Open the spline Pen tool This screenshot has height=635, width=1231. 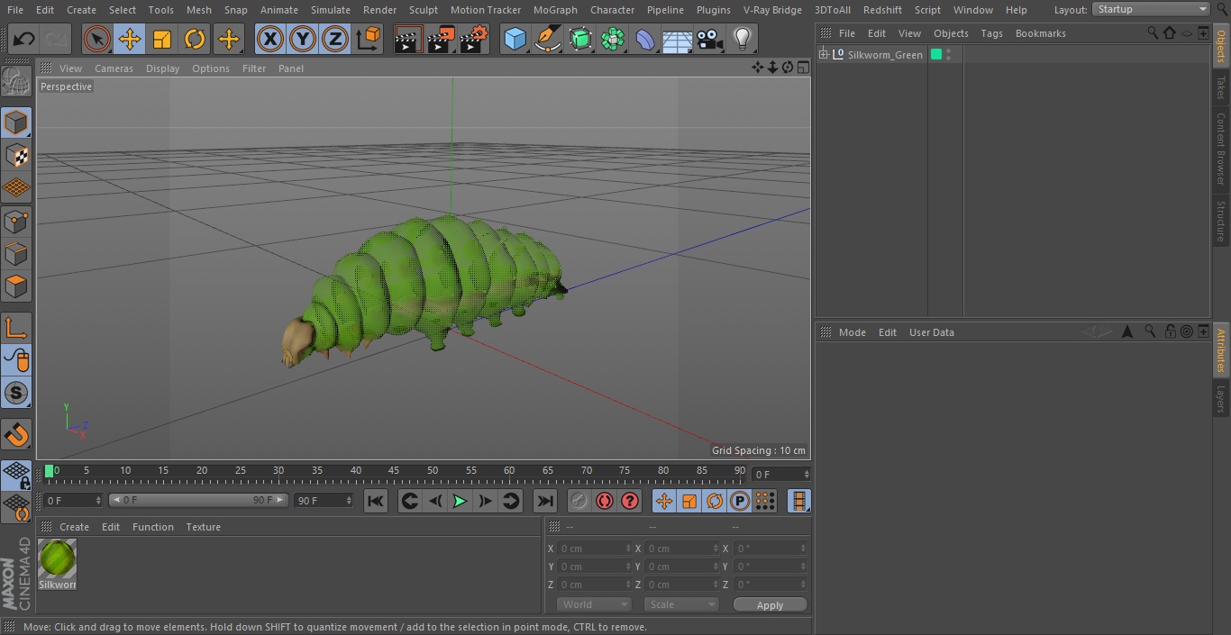pyautogui.click(x=547, y=39)
